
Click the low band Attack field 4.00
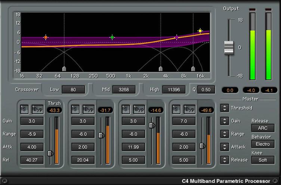(32, 147)
